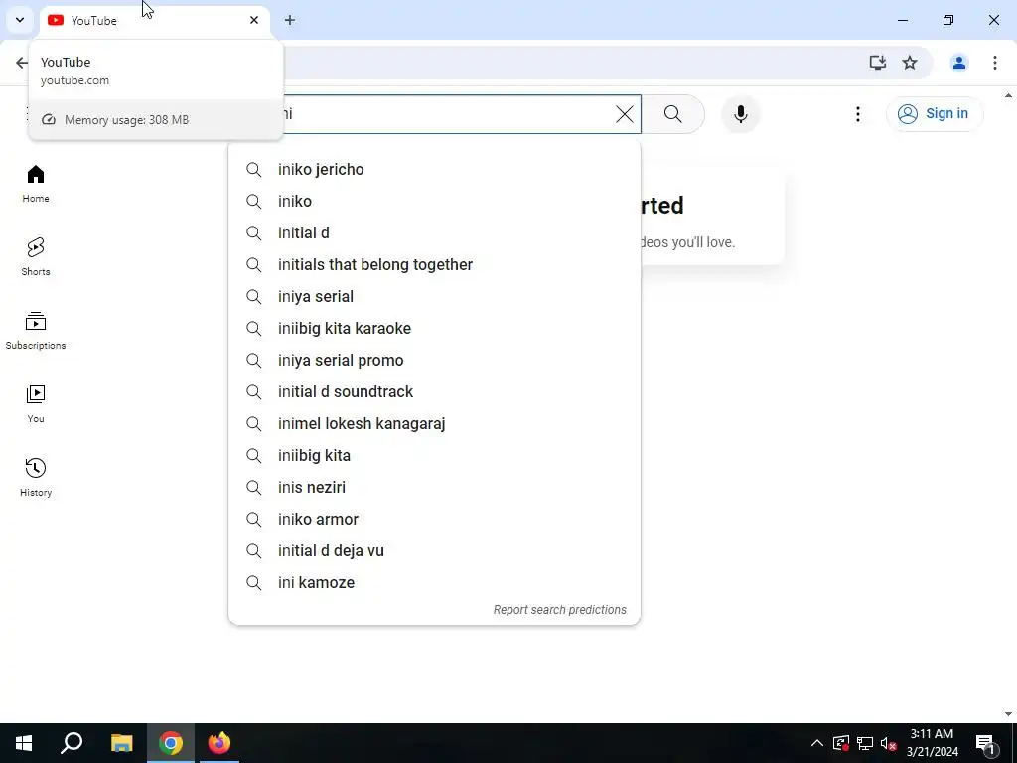Screen dimensions: 1017x763
Task: Select "iniko armor" suggestion
Action: pyautogui.click(x=435, y=519)
